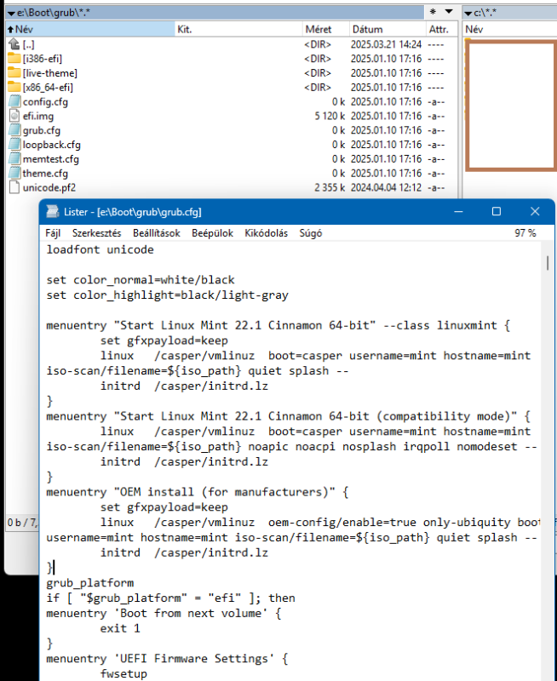This screenshot has width=557, height=681.
Task: Click the e:\Boot\grub\*.* path bar
Action: pos(215,13)
